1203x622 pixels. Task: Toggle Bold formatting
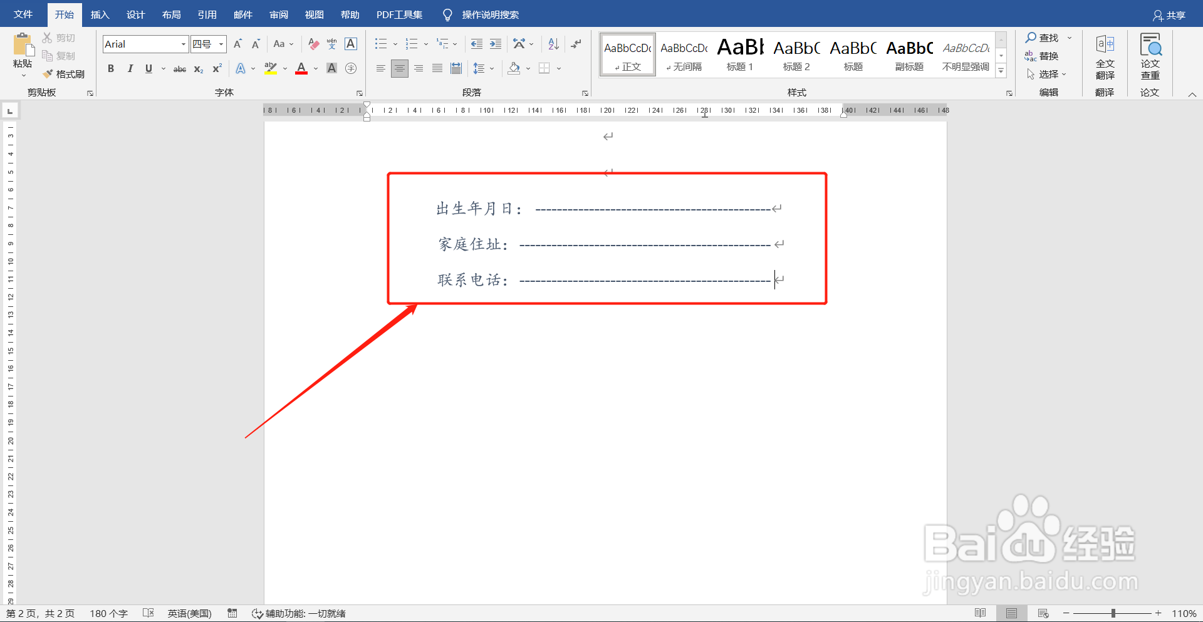coord(111,68)
